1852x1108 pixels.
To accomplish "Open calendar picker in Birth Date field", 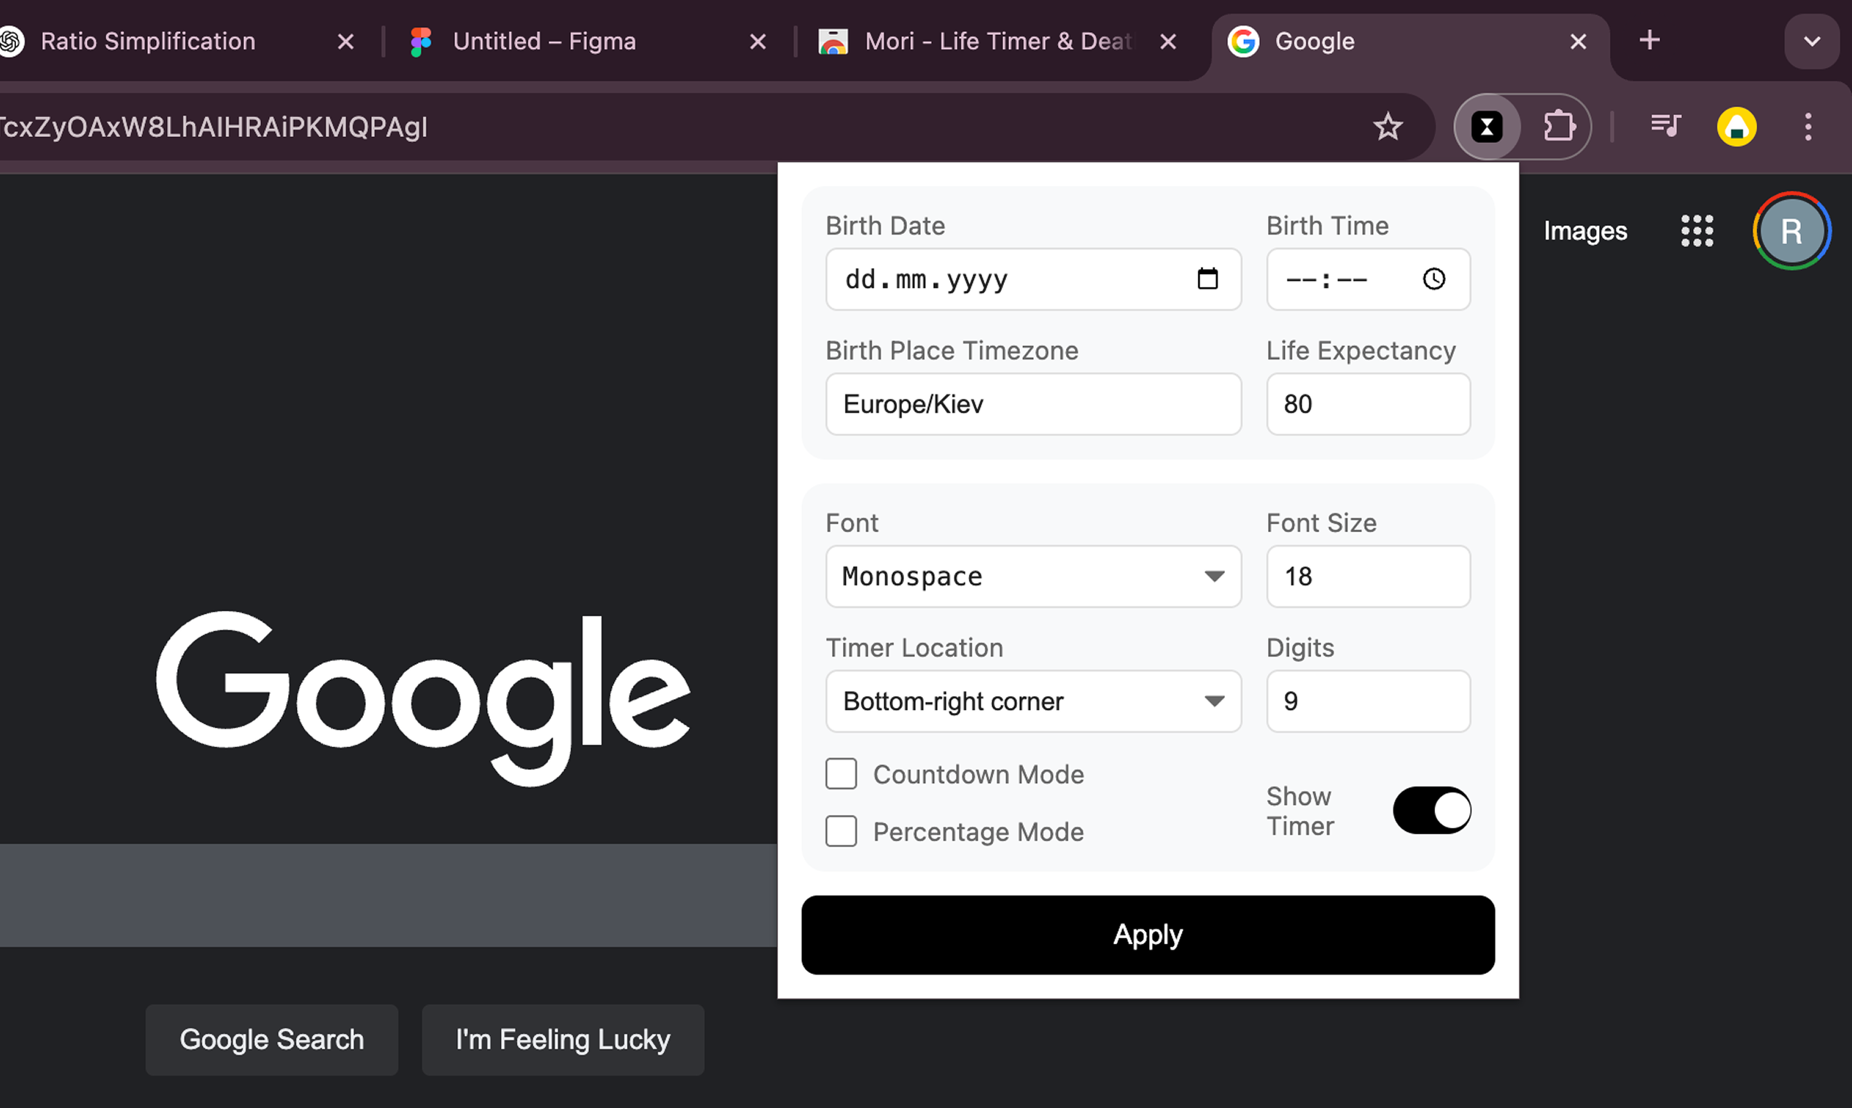I will pos(1207,279).
